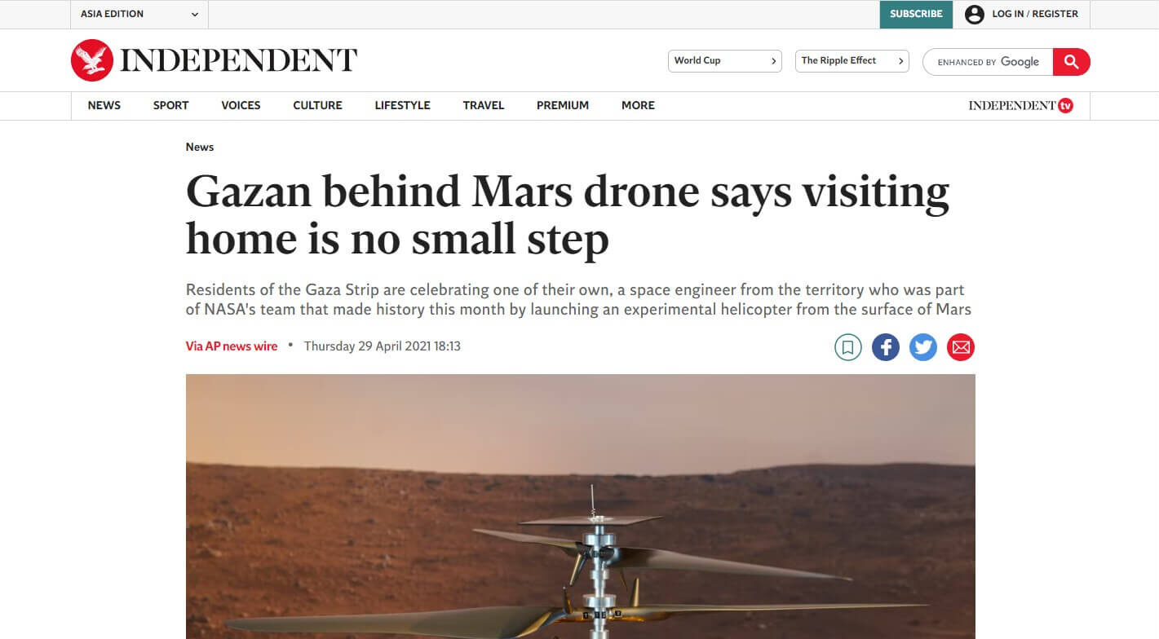This screenshot has width=1159, height=639.
Task: Open the Independent TV logo link
Action: pos(1021,105)
